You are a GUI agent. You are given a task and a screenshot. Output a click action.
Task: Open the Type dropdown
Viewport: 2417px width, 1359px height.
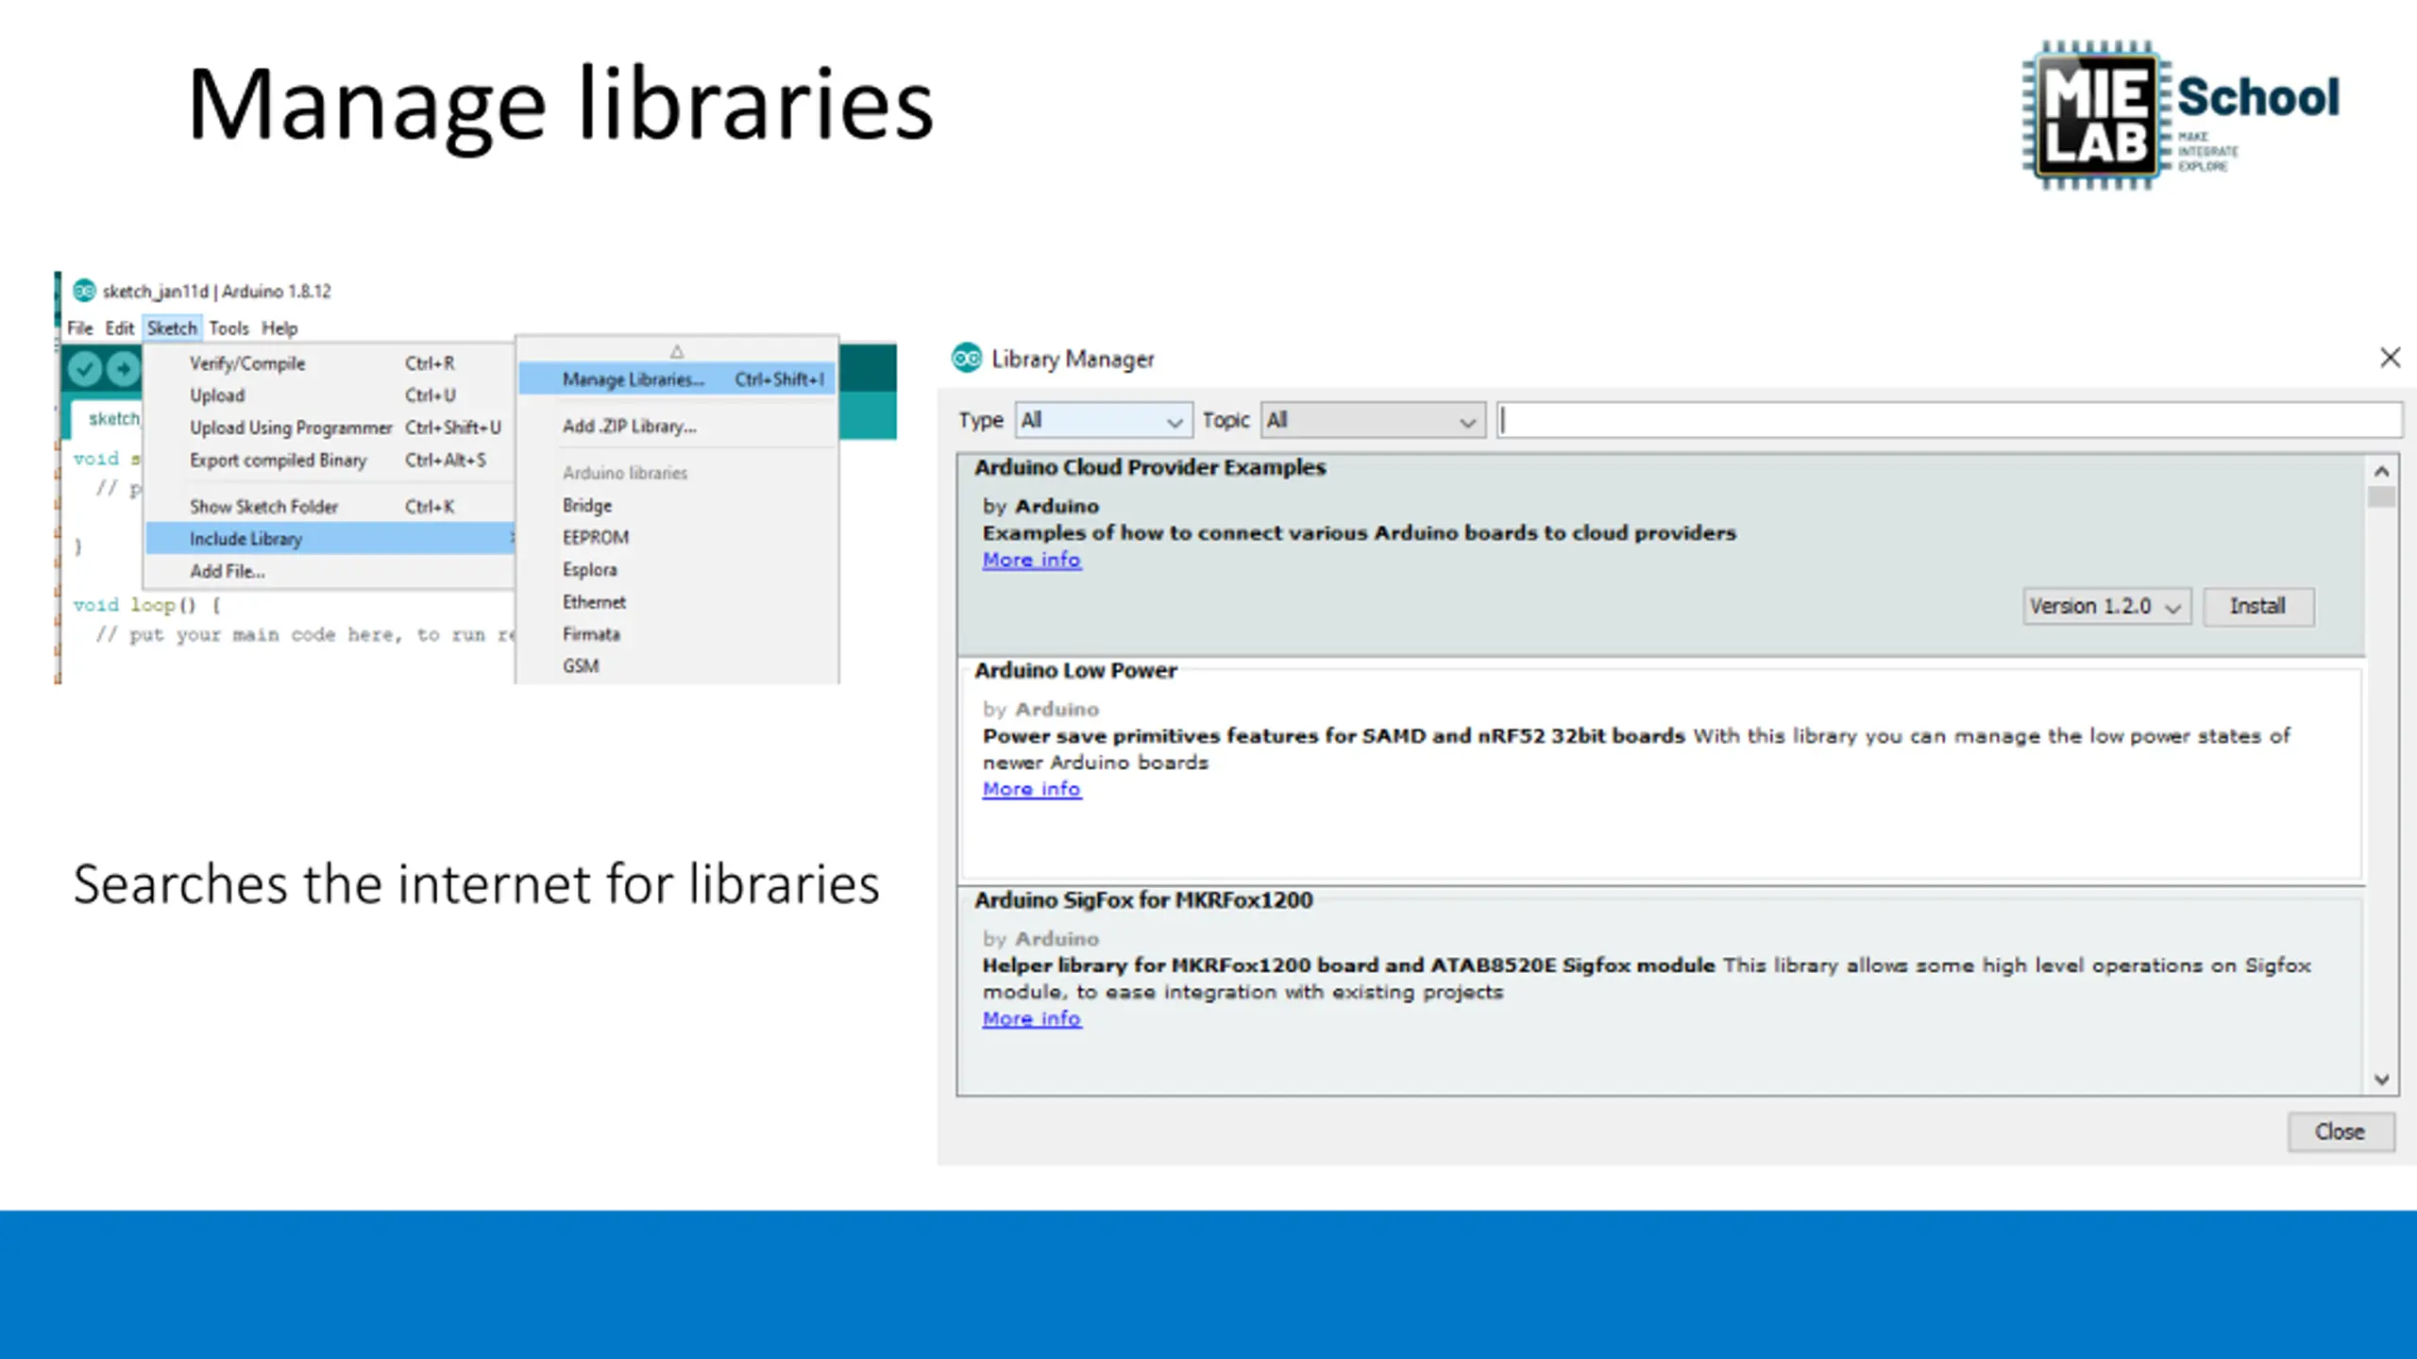(1103, 421)
